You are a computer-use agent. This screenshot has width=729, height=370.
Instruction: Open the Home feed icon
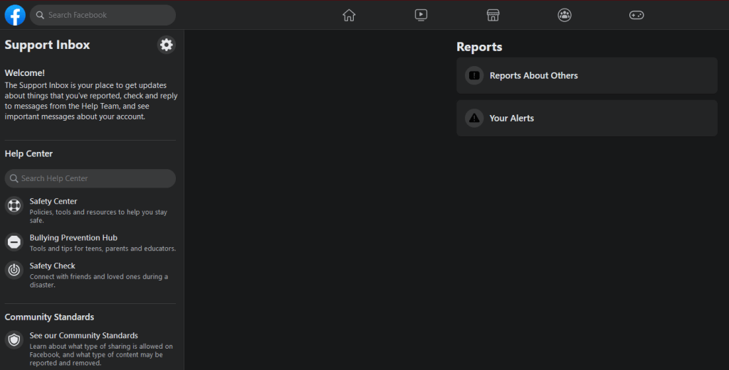click(349, 15)
